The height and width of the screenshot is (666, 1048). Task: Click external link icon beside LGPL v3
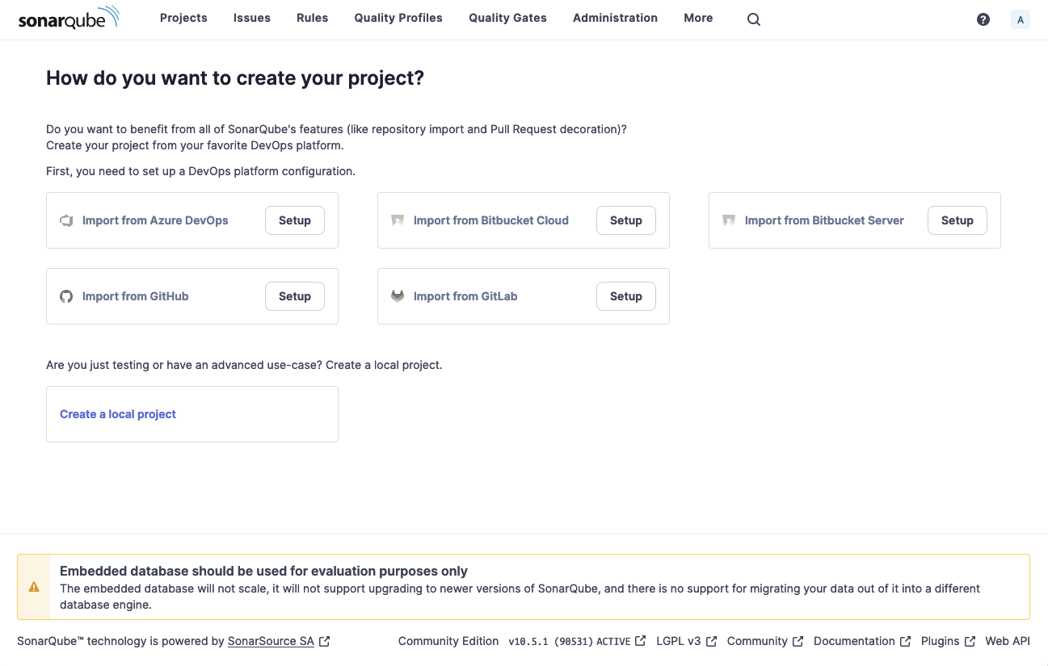click(x=711, y=641)
